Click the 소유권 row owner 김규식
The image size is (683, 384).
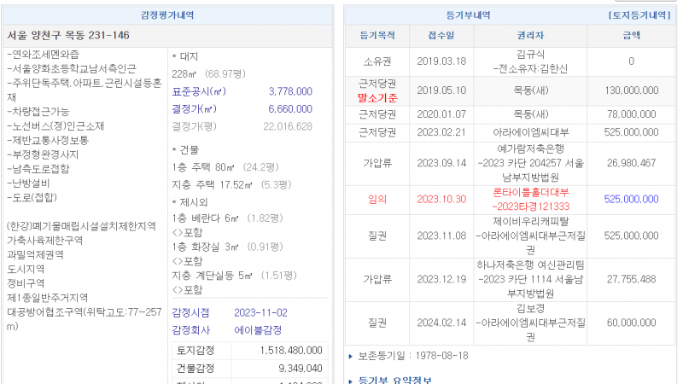[x=530, y=54]
